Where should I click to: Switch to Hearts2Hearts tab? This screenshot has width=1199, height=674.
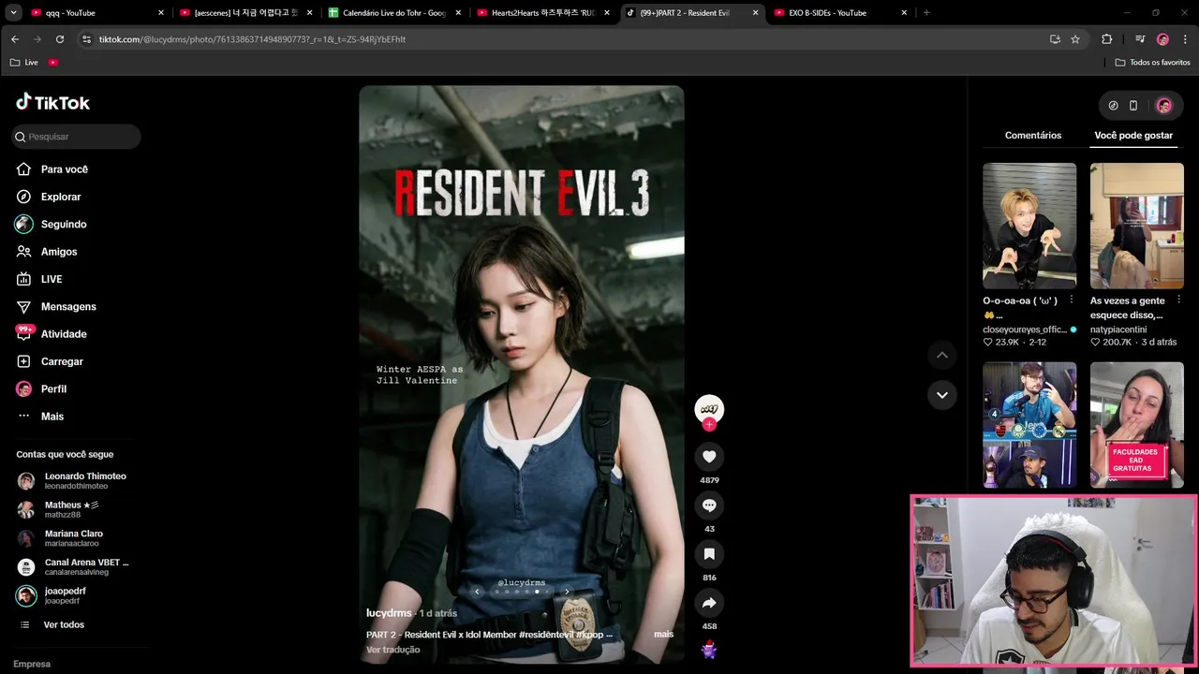tap(544, 13)
